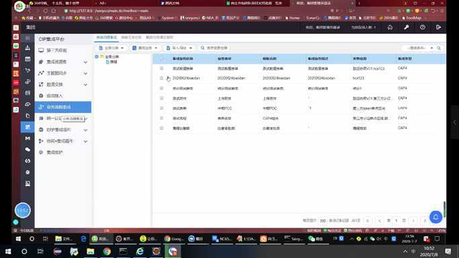Tick the checkbox for row 2020002Abaodan
Image resolution: width=459 pixels, height=258 pixels.
pyautogui.click(x=161, y=78)
